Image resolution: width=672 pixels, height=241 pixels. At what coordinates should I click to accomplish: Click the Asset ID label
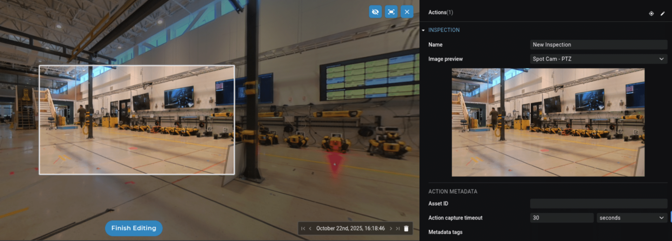click(x=438, y=203)
